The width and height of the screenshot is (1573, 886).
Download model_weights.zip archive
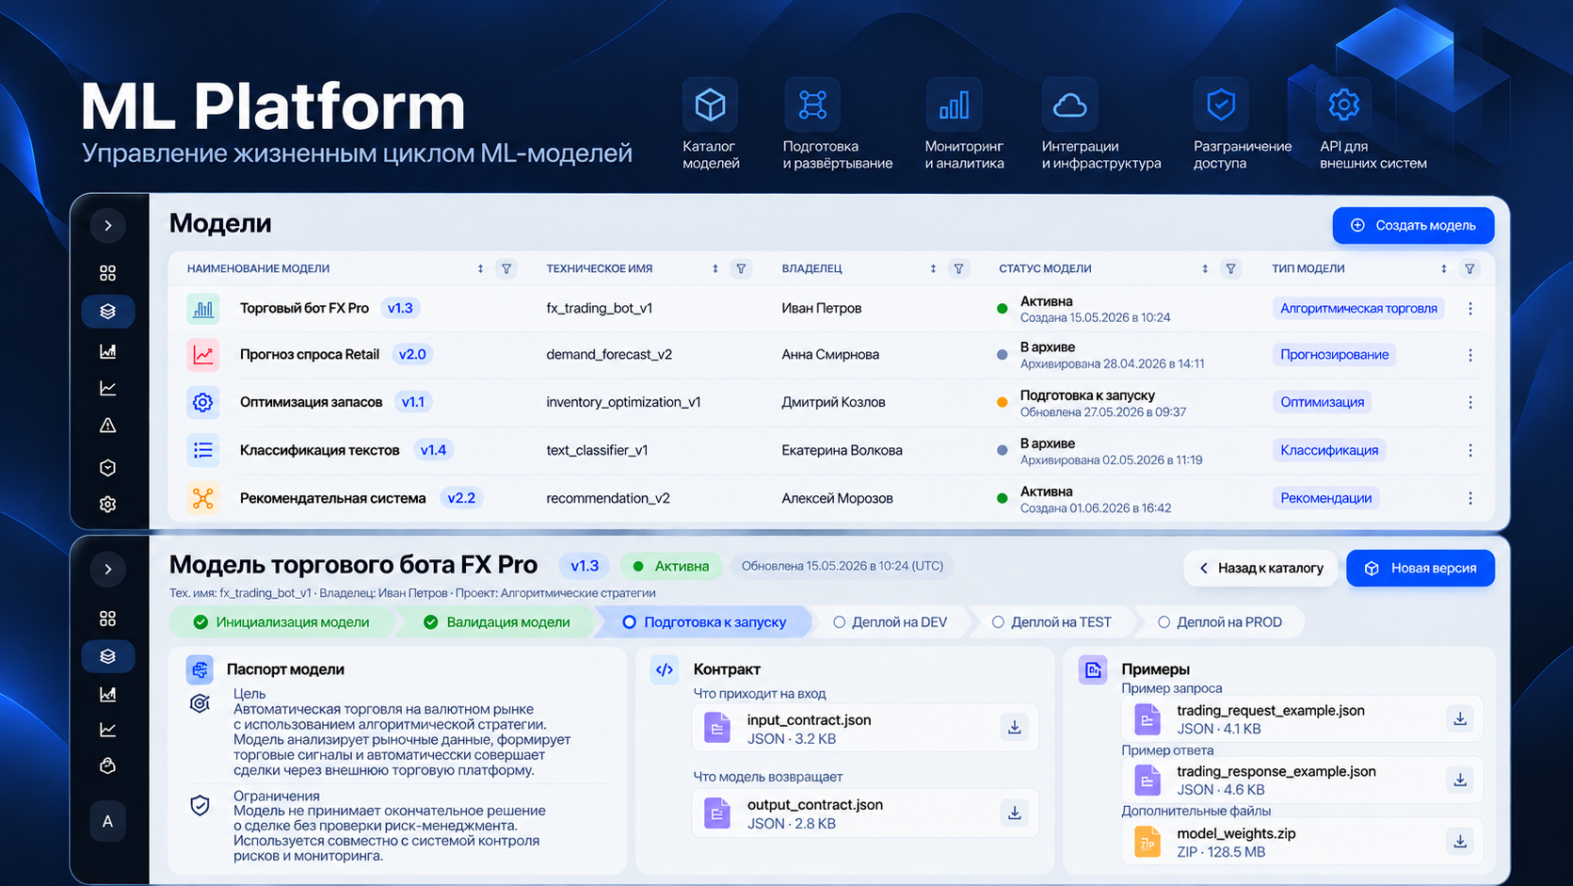pos(1460,842)
